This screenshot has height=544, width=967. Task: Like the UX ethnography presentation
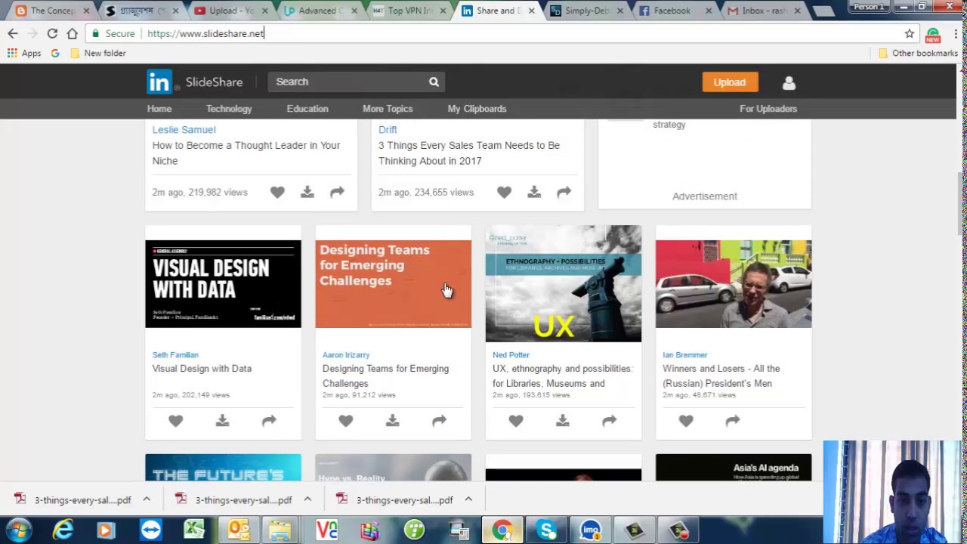click(515, 421)
